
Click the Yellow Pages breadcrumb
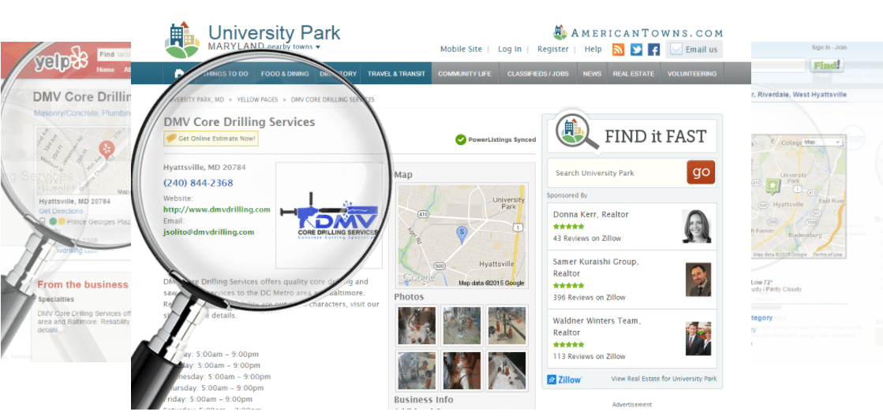(257, 99)
